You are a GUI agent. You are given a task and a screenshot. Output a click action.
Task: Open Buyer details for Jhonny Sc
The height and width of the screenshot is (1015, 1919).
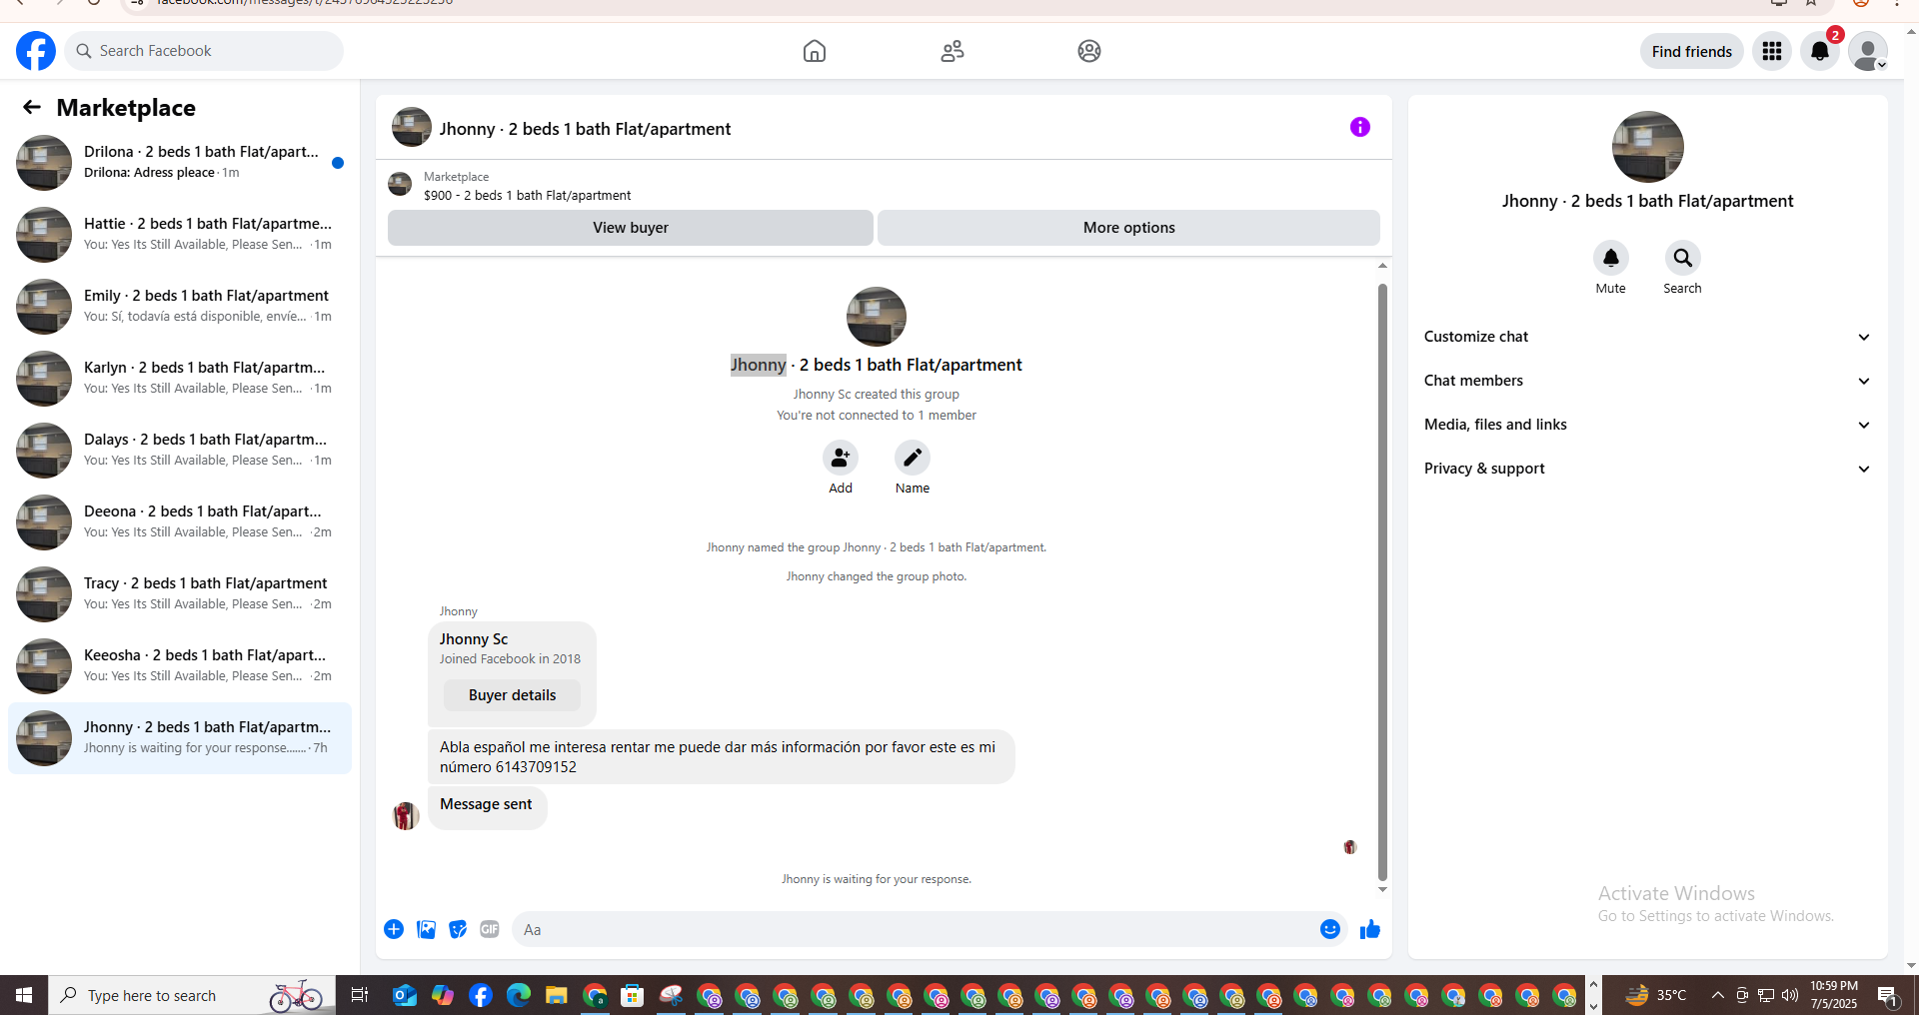pyautogui.click(x=512, y=695)
